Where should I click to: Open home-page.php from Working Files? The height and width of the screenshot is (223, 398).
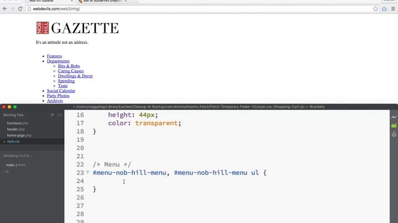pyautogui.click(x=19, y=135)
